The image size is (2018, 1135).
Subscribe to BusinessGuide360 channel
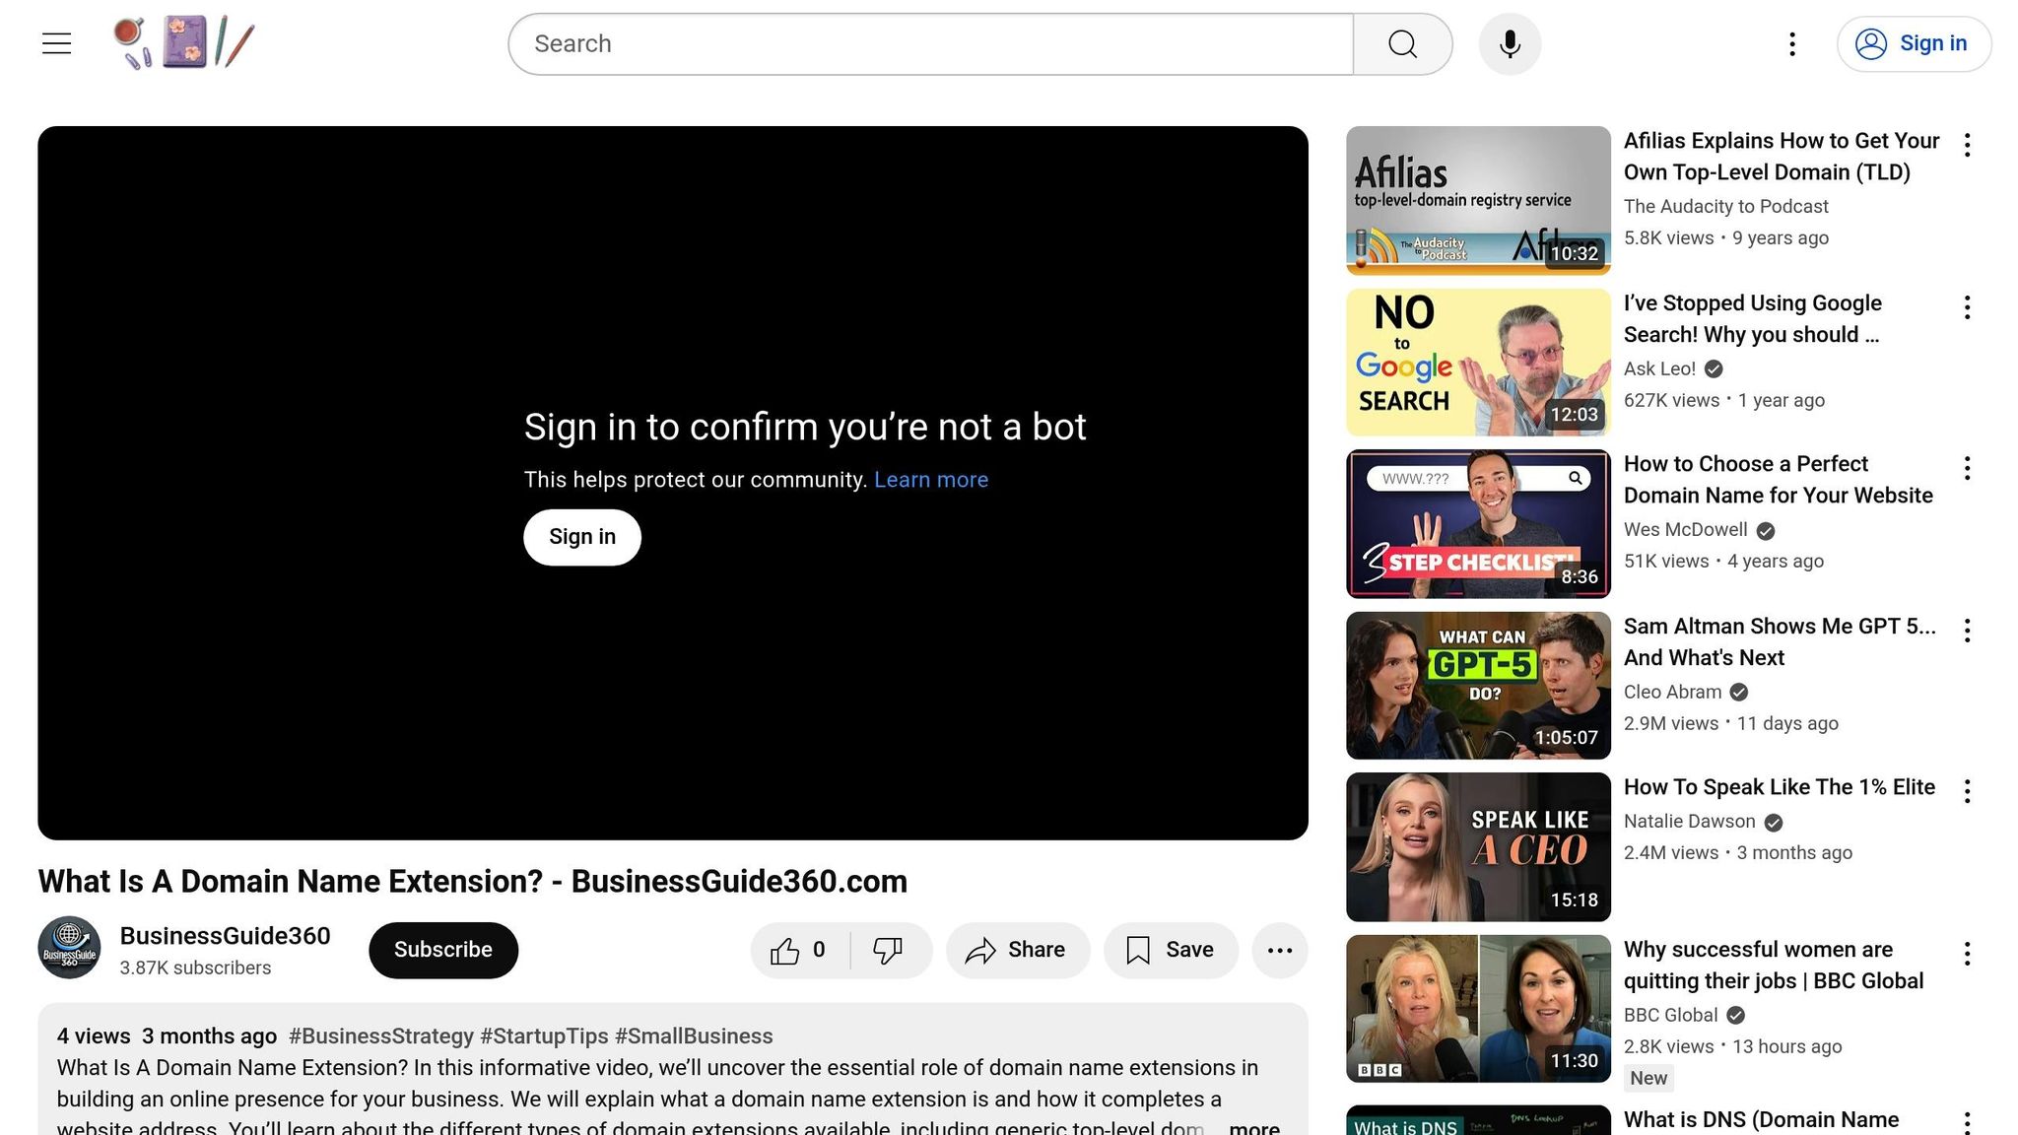click(442, 950)
